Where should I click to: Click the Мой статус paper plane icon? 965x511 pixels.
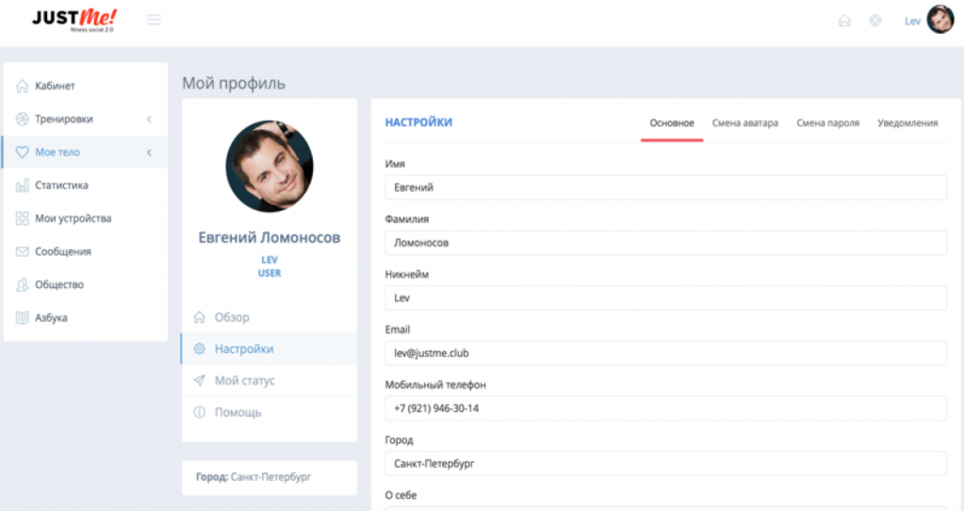pyautogui.click(x=200, y=380)
